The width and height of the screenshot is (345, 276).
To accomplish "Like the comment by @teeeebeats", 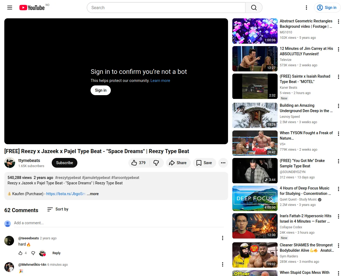I will tap(20, 253).
